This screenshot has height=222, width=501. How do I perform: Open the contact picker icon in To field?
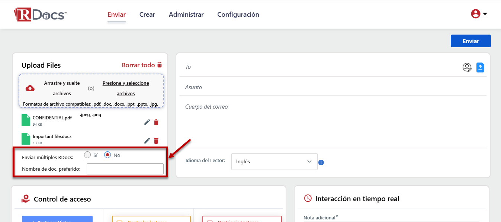point(467,67)
